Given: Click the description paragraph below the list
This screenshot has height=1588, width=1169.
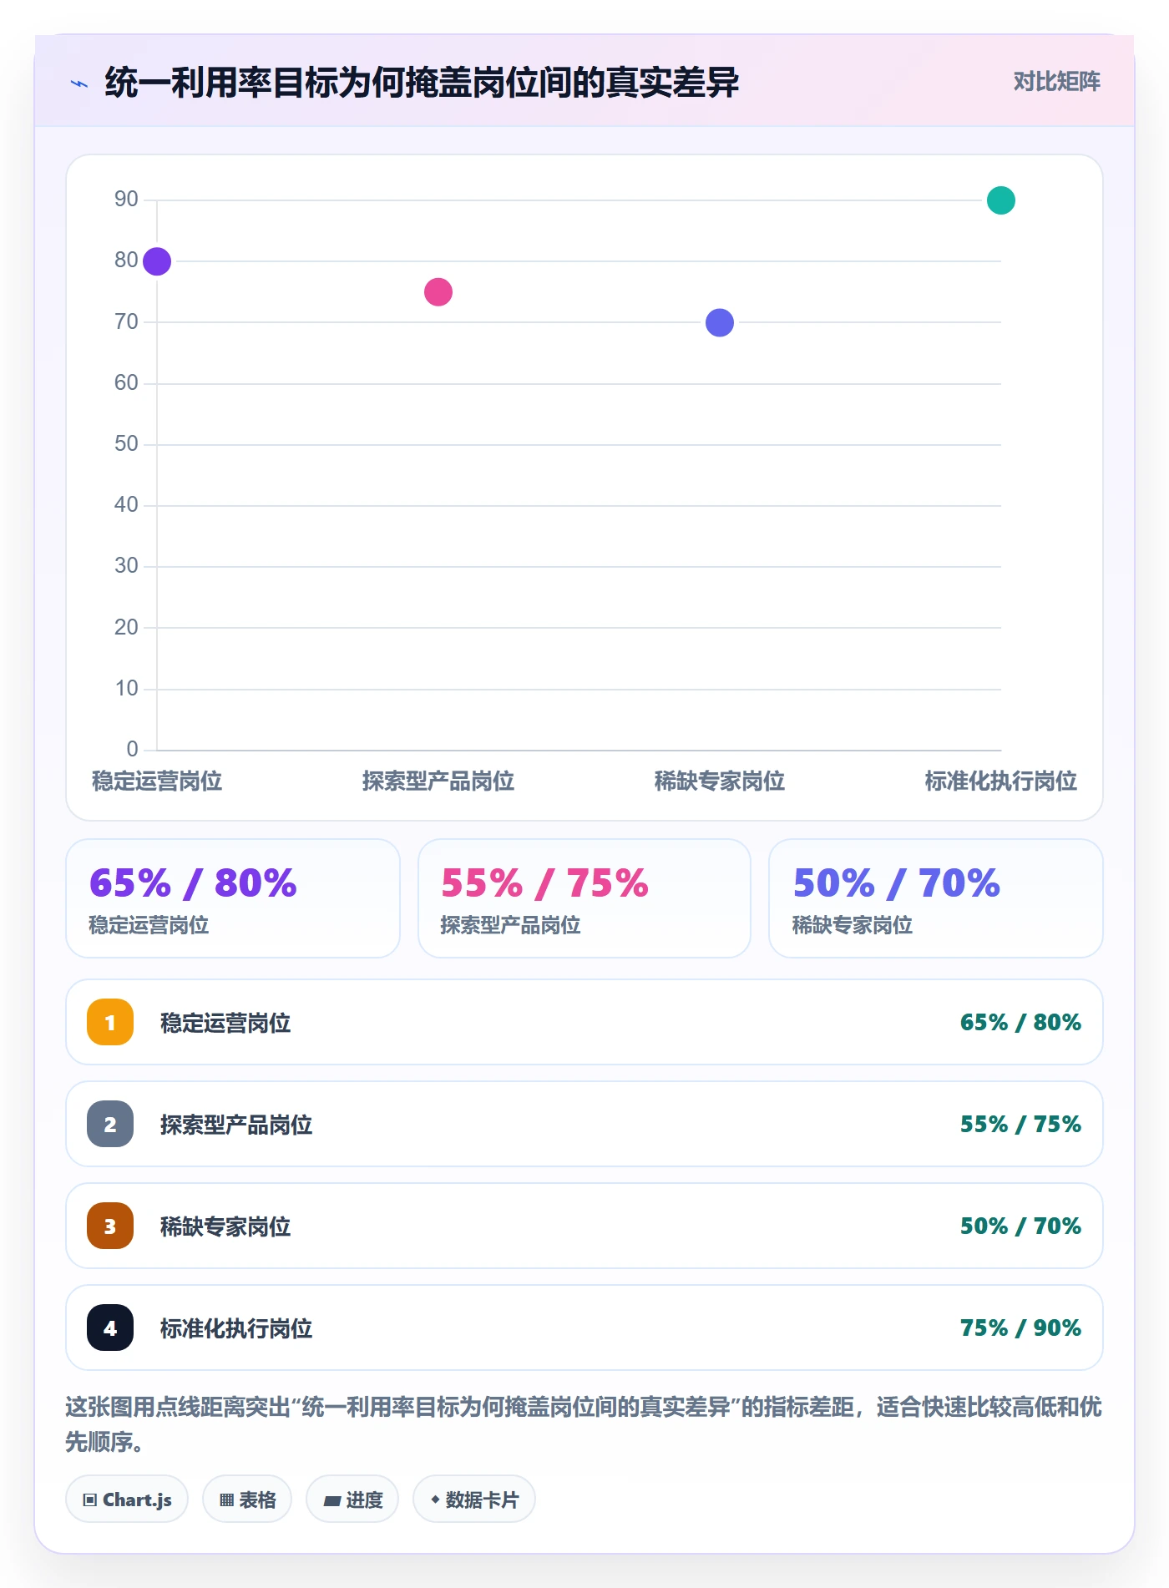Looking at the screenshot, I should pos(584,1424).
